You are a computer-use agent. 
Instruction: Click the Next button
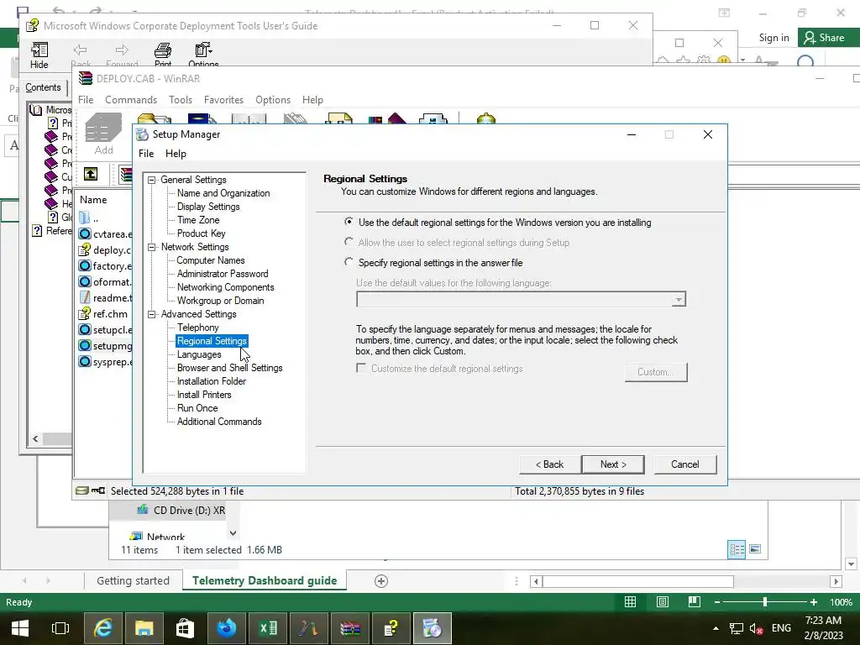(613, 464)
